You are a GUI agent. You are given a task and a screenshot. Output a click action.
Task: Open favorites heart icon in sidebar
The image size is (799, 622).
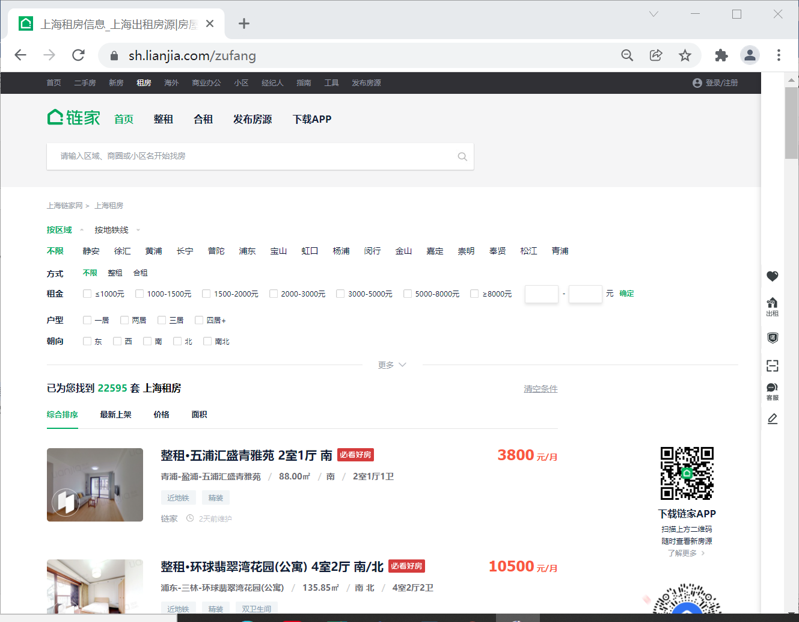click(773, 276)
